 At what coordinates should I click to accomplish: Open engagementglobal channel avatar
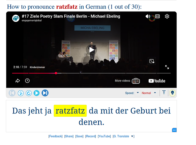(16, 18)
